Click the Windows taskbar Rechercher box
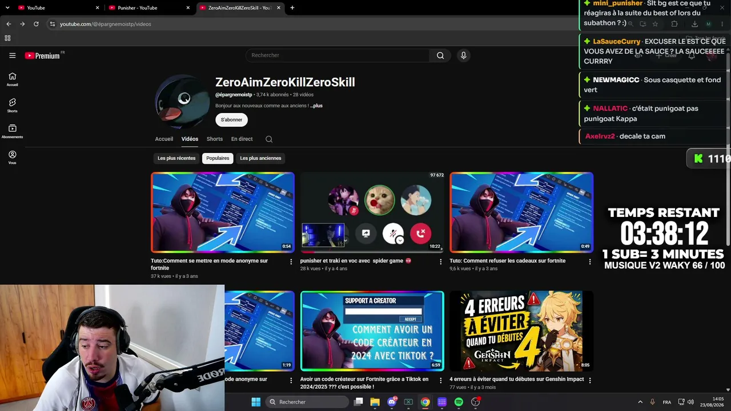 (307, 402)
